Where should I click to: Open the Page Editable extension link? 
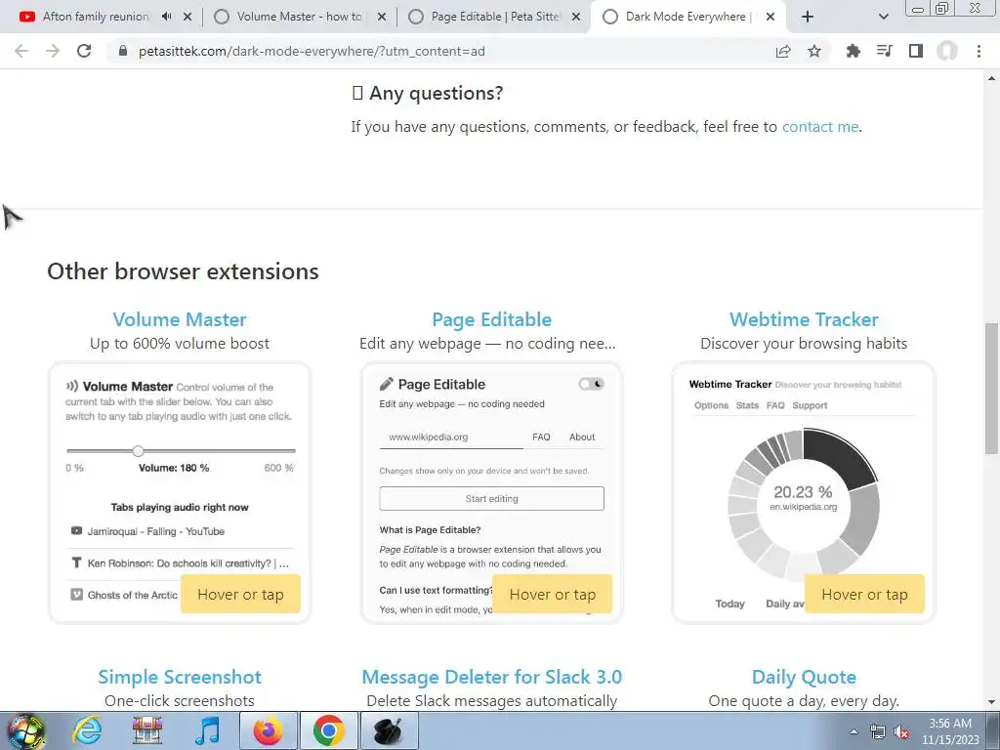[x=492, y=319]
